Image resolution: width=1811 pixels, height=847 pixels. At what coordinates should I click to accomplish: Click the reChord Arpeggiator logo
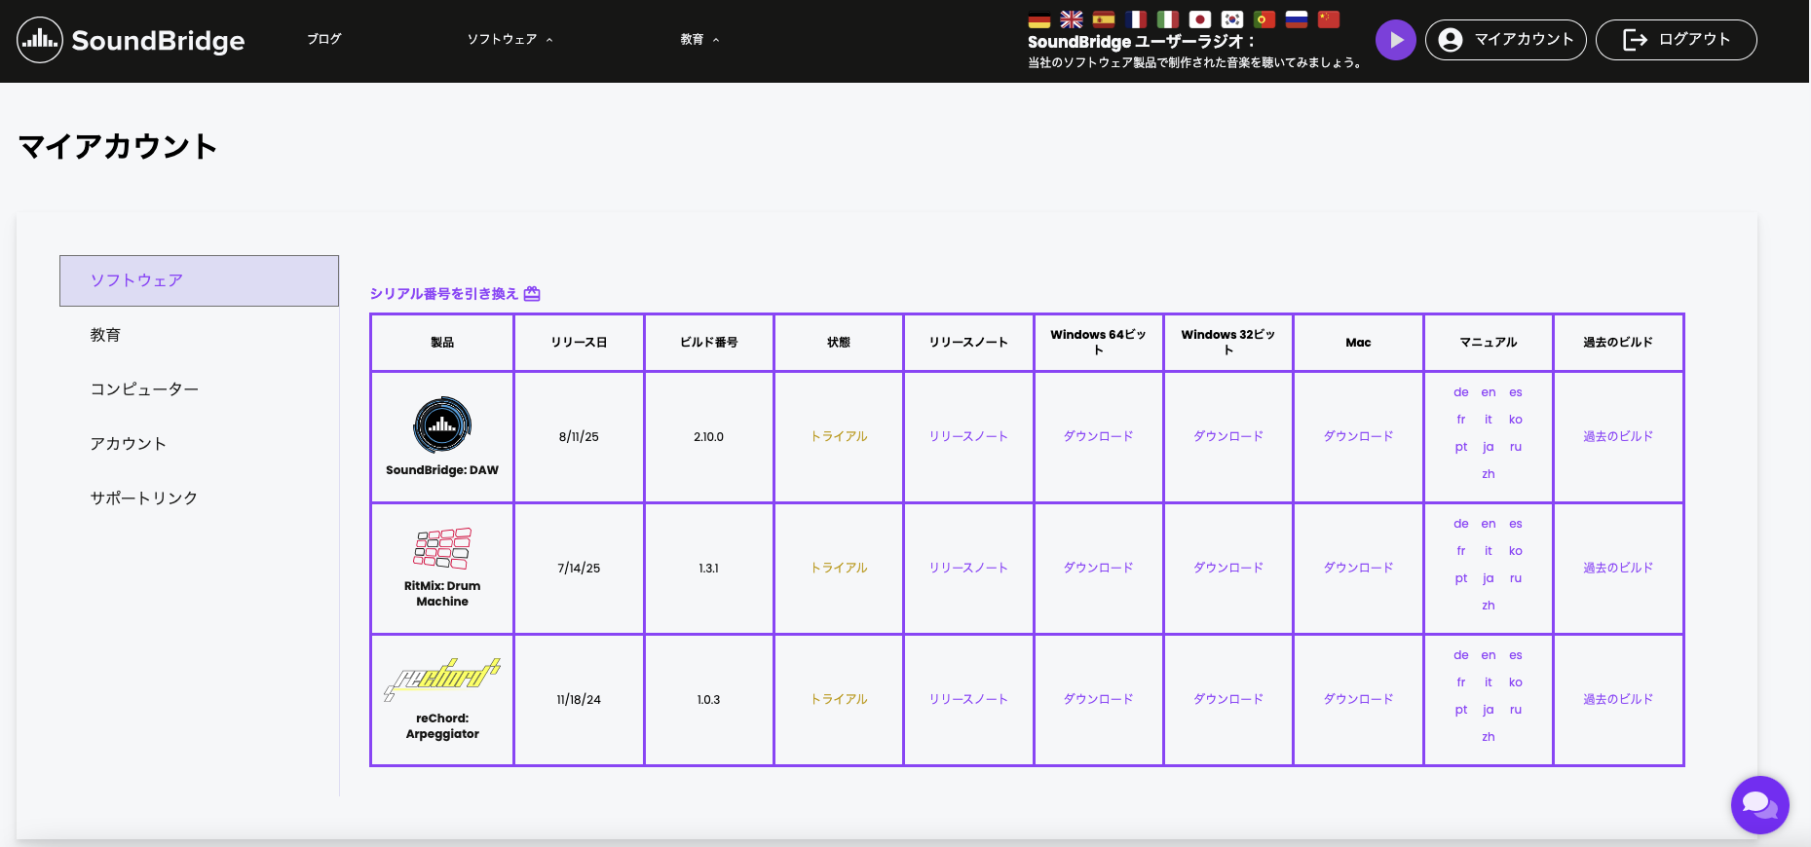(442, 680)
